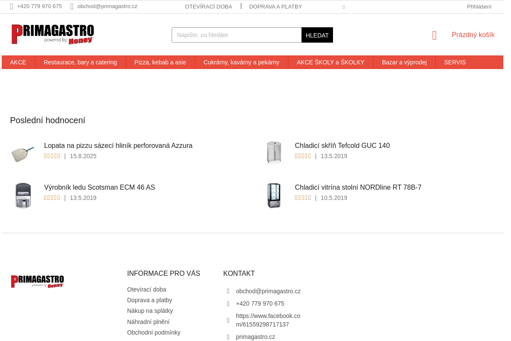Click the small icon after Doprava a platby
Viewport: 511px width, 341px height.
point(344,7)
